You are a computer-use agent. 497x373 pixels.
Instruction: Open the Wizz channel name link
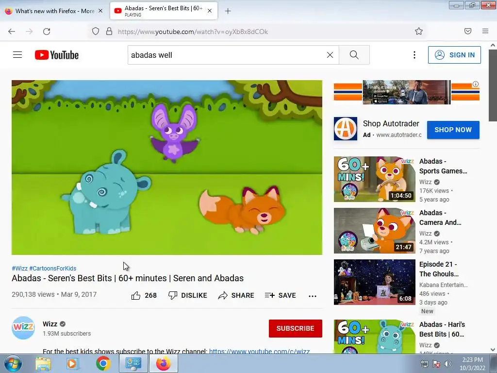point(50,324)
